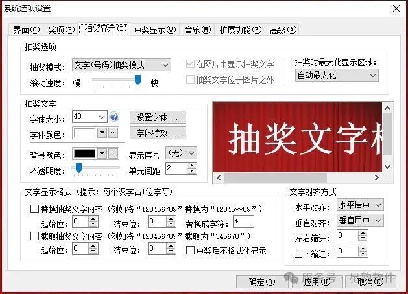Toggle 在图片中显示抽奖文字 checkbox
The image size is (408, 294).
point(190,64)
